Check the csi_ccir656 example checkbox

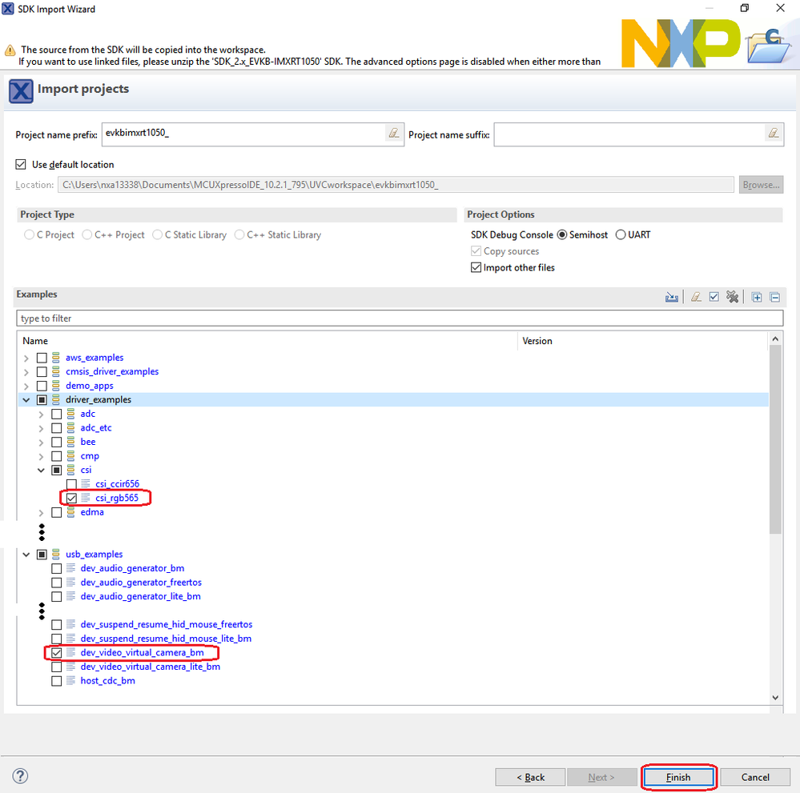pyautogui.click(x=71, y=484)
